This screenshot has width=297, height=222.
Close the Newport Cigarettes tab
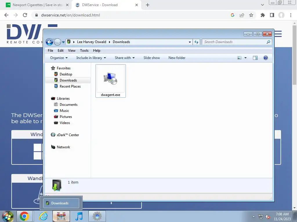(x=67, y=5)
